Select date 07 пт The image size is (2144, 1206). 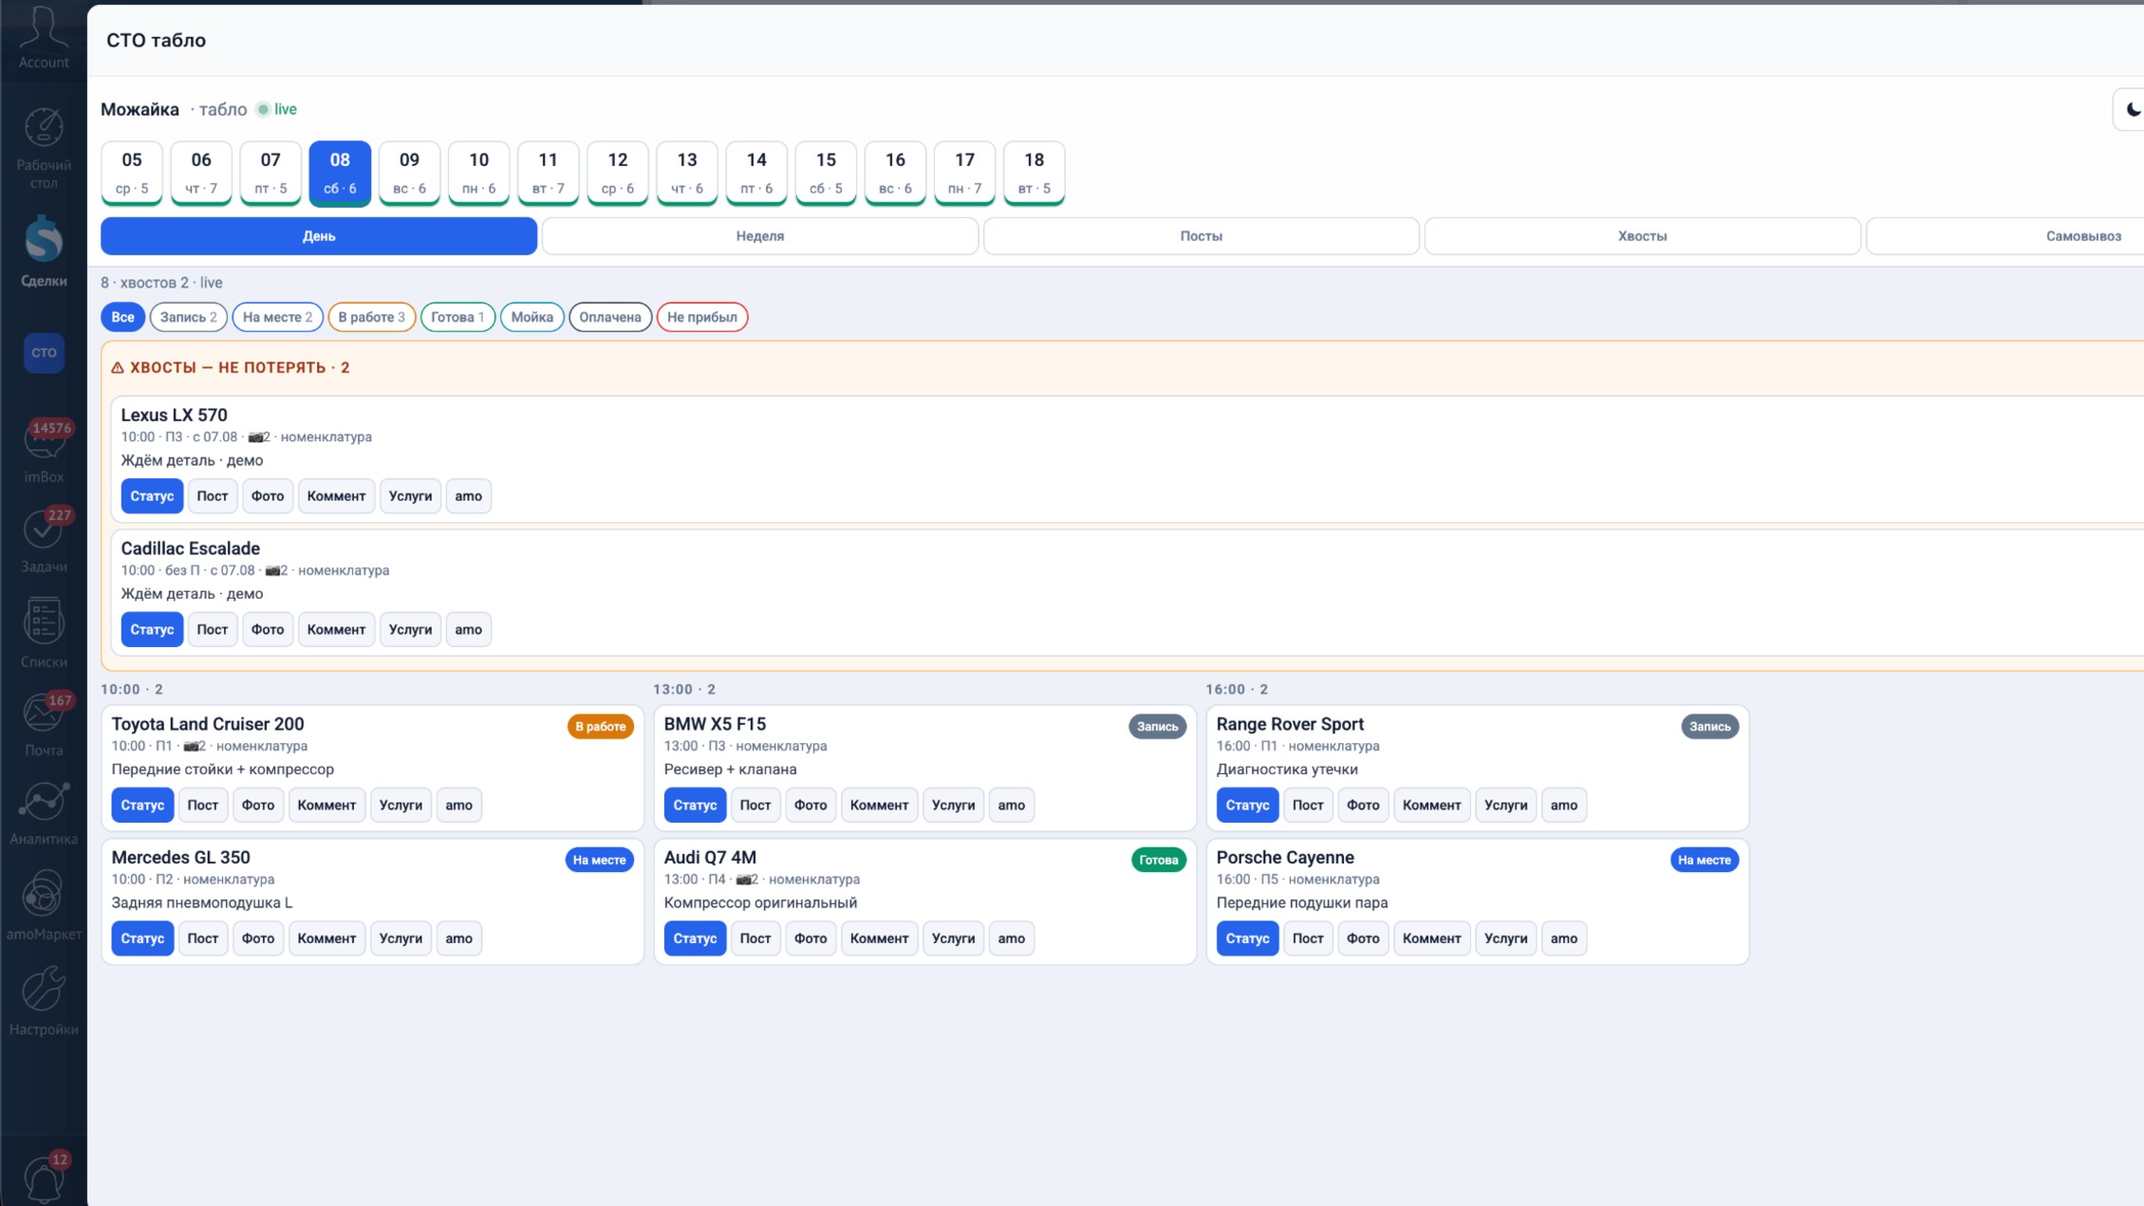click(270, 173)
